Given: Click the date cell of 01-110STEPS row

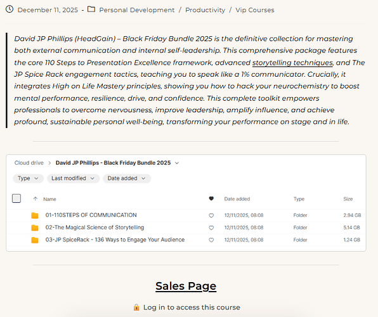Looking at the screenshot, I should click(244, 216).
